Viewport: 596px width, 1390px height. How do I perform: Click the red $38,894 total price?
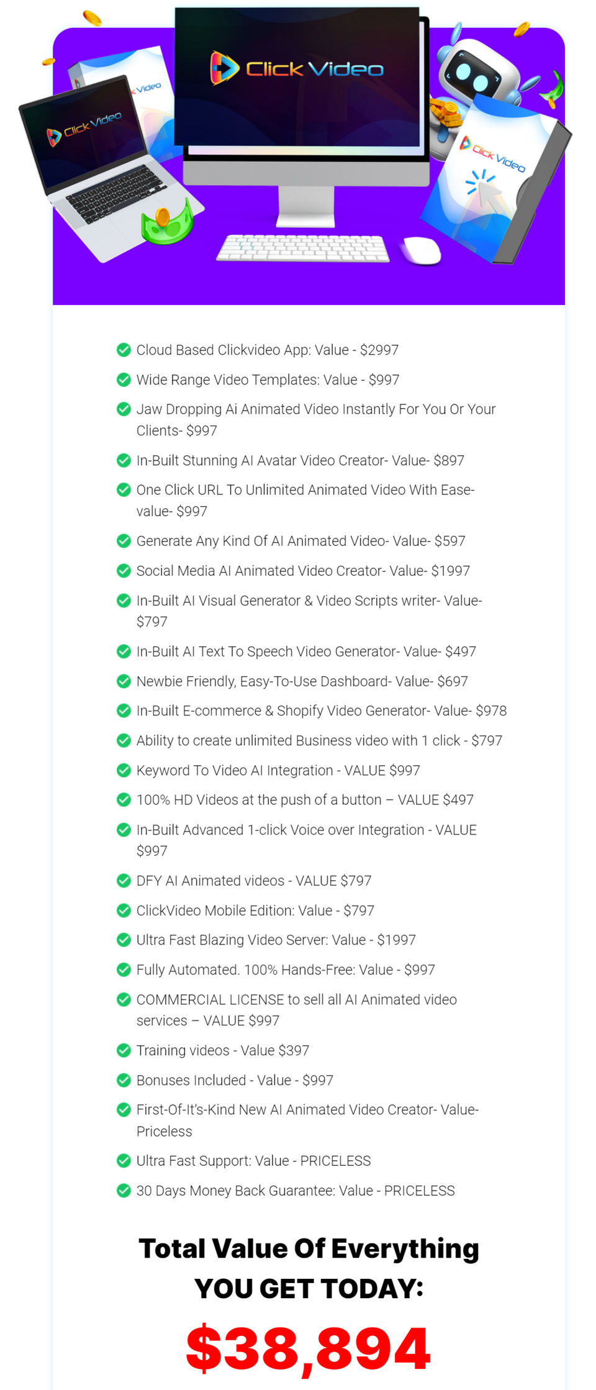tap(309, 1348)
